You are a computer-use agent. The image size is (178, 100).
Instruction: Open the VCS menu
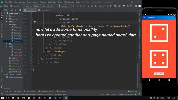[65, 2]
